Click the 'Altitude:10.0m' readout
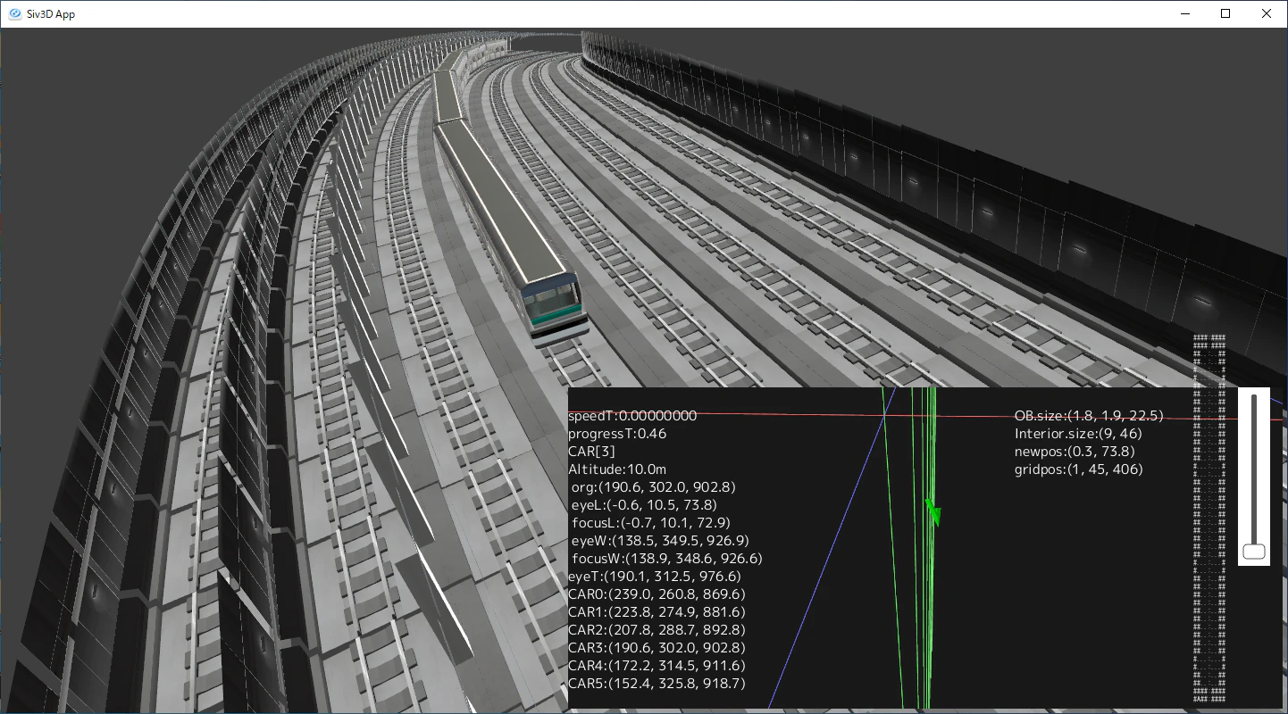Viewport: 1288px width, 714px height. coord(617,469)
